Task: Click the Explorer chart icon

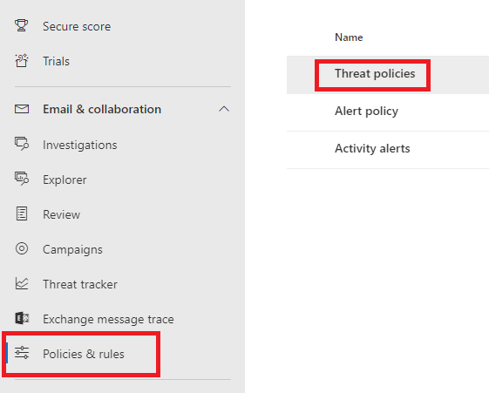Action: click(x=22, y=179)
